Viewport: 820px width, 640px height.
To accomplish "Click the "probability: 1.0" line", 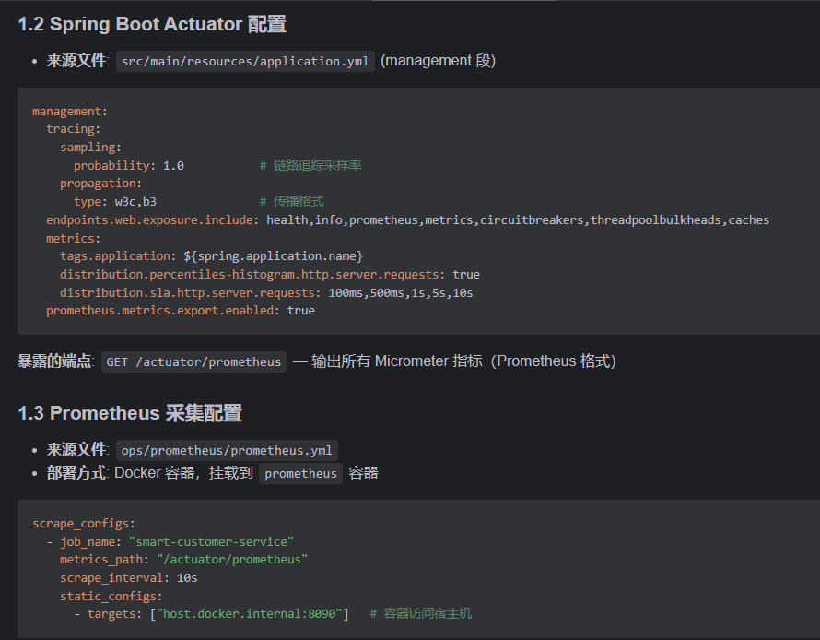I will [x=129, y=165].
